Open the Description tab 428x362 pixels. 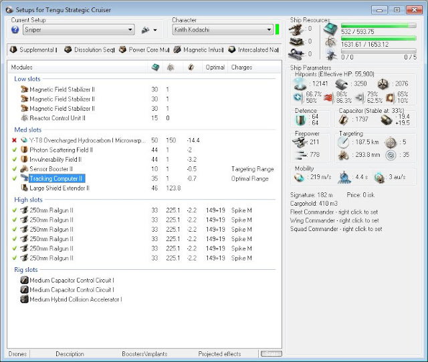[x=70, y=354]
